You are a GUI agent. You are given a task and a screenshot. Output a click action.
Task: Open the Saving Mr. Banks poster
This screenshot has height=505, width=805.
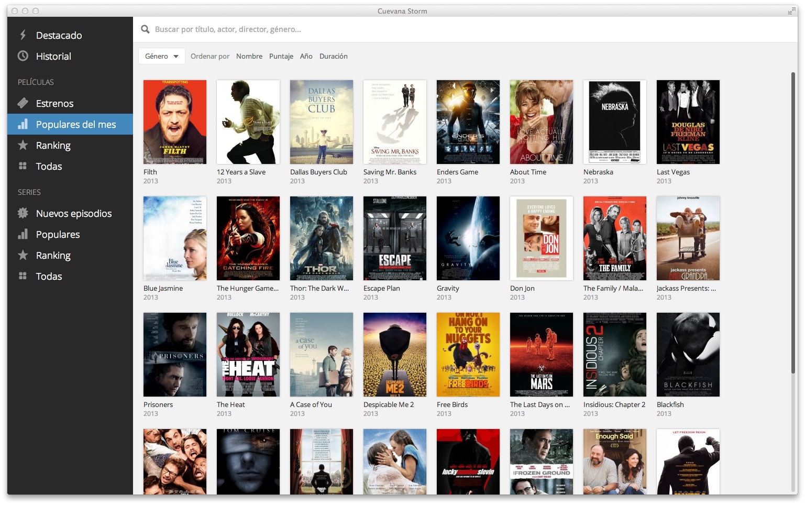click(x=395, y=122)
